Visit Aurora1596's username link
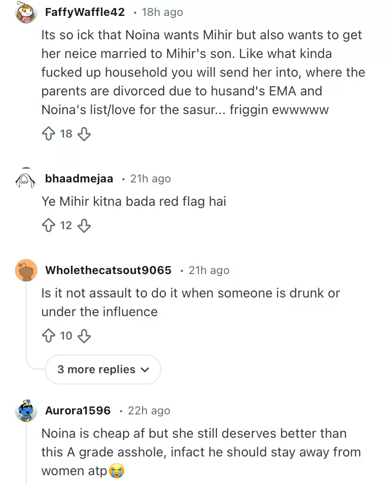 (x=78, y=411)
